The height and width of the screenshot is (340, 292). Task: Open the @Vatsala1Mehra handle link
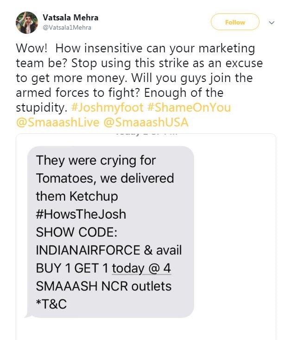pos(67,28)
